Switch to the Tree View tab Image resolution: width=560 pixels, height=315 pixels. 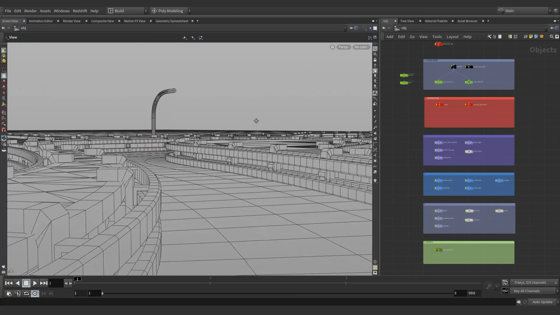(x=407, y=21)
